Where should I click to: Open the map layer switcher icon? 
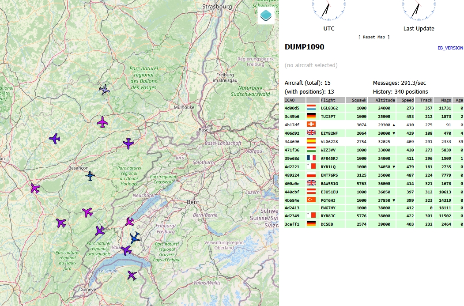coord(266,15)
